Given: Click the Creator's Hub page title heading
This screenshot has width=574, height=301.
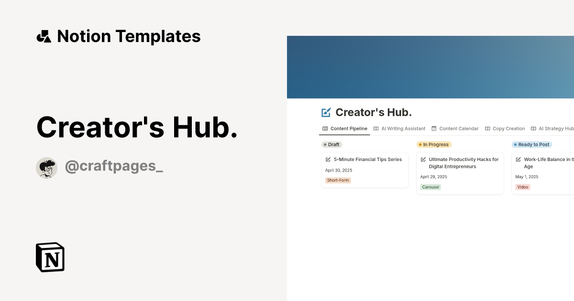Looking at the screenshot, I should [374, 112].
